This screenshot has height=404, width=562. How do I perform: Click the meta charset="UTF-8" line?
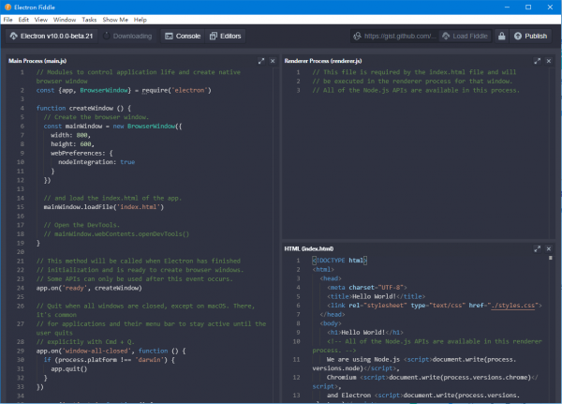coord(366,288)
